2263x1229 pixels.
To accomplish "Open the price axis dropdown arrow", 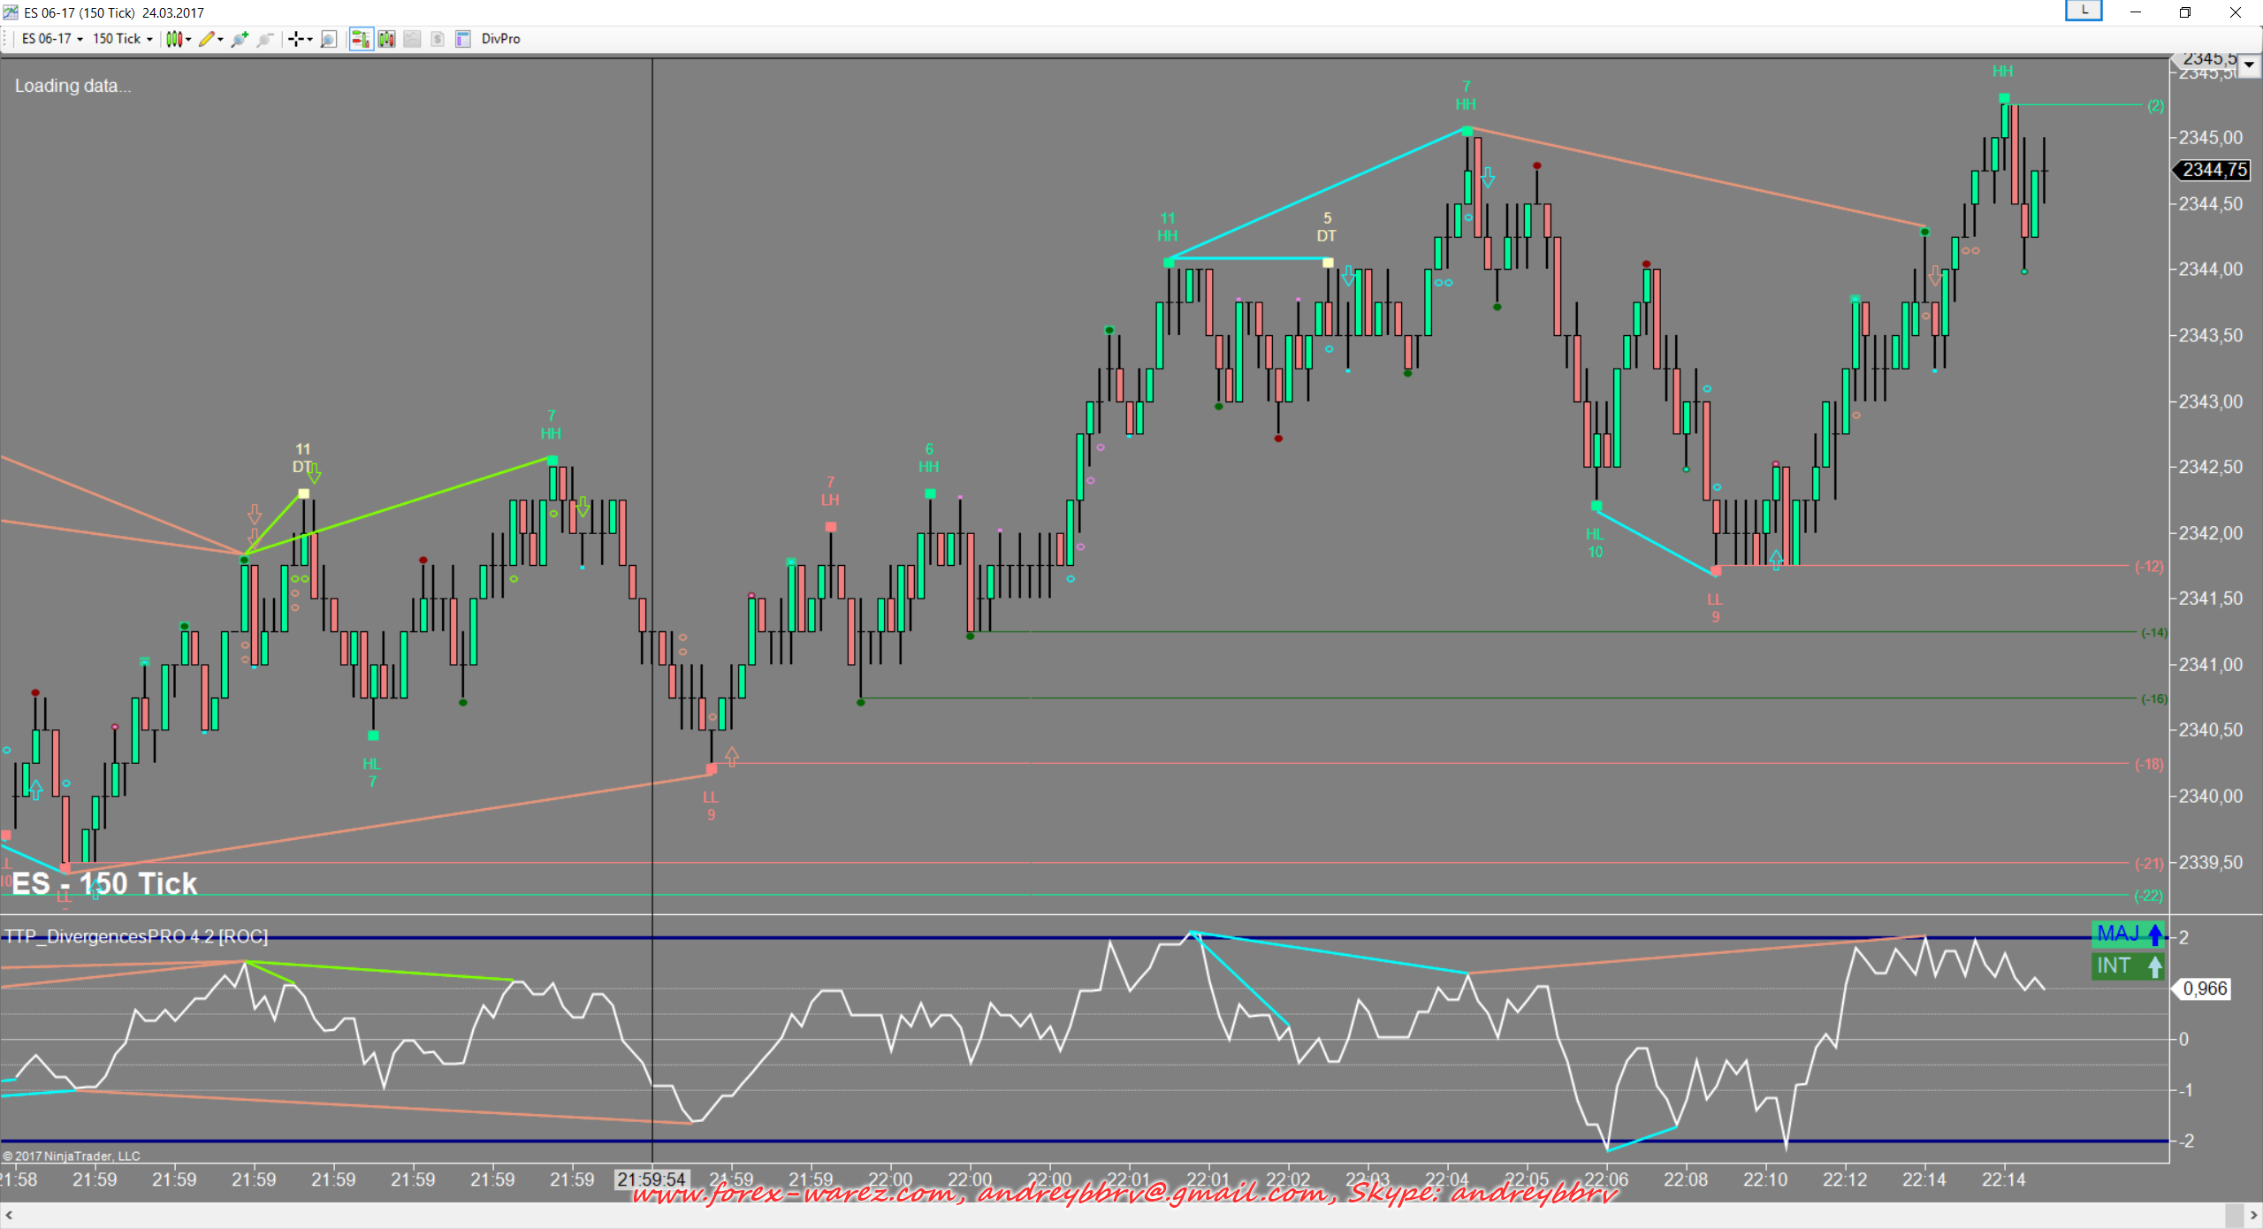I will pyautogui.click(x=2249, y=65).
